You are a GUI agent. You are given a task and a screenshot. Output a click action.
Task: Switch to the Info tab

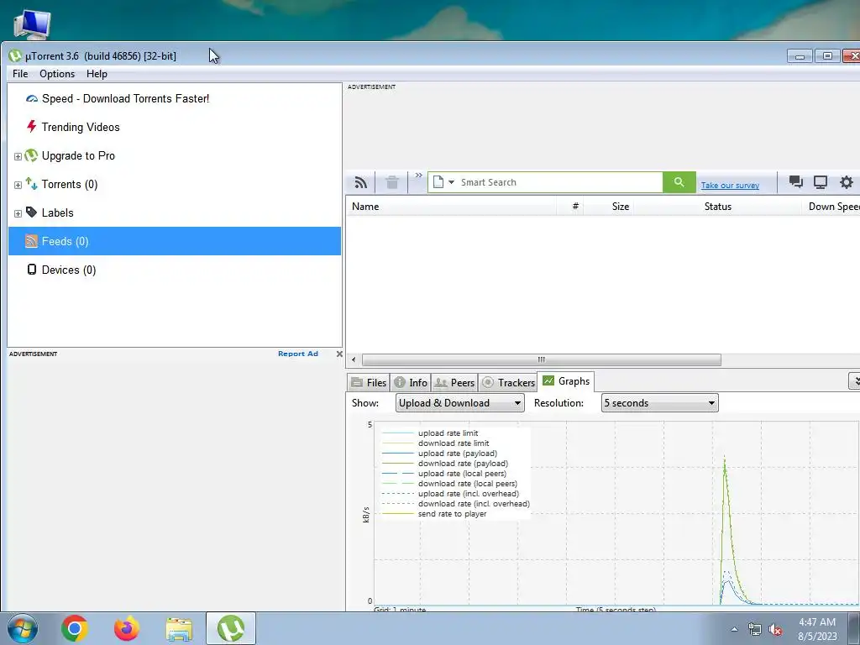pos(411,383)
